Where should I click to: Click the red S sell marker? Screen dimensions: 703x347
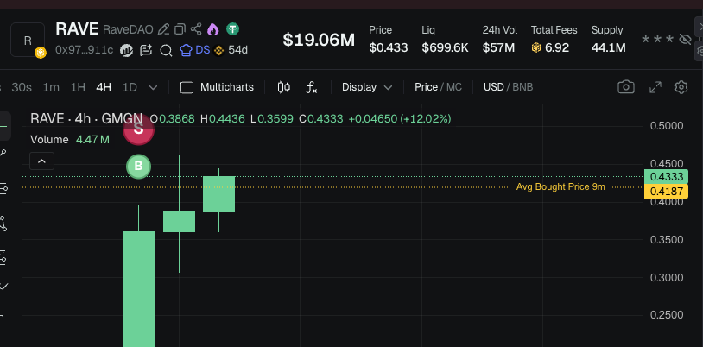point(138,129)
